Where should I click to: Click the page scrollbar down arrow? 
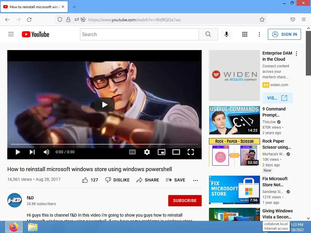pyautogui.click(x=309, y=218)
